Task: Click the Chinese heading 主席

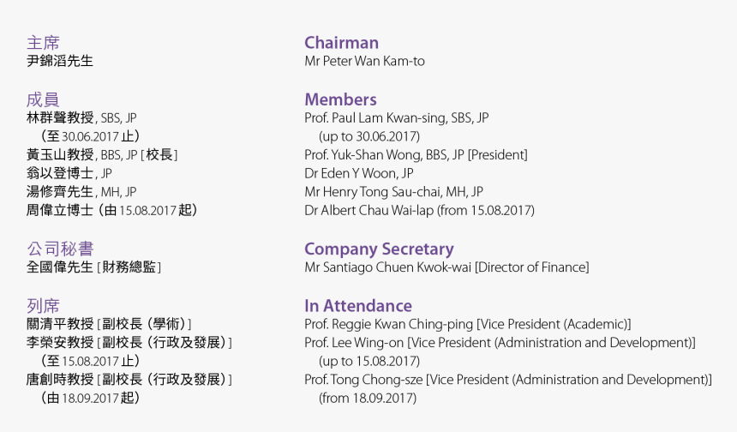Action: 43,43
